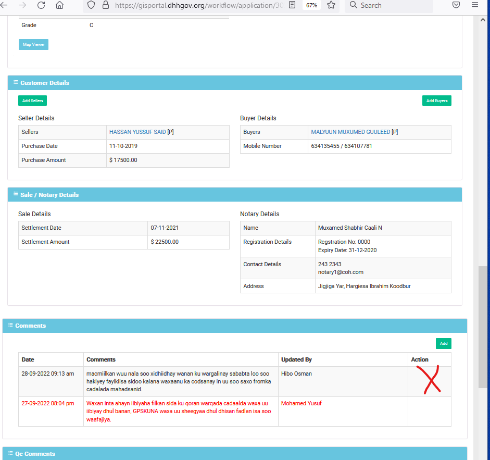Screen dimensions: 490x460
Task: Reset the 67% zoom level badge
Action: pyautogui.click(x=311, y=5)
